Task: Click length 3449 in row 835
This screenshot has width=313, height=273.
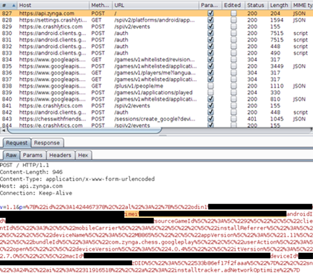Action: 277,66
